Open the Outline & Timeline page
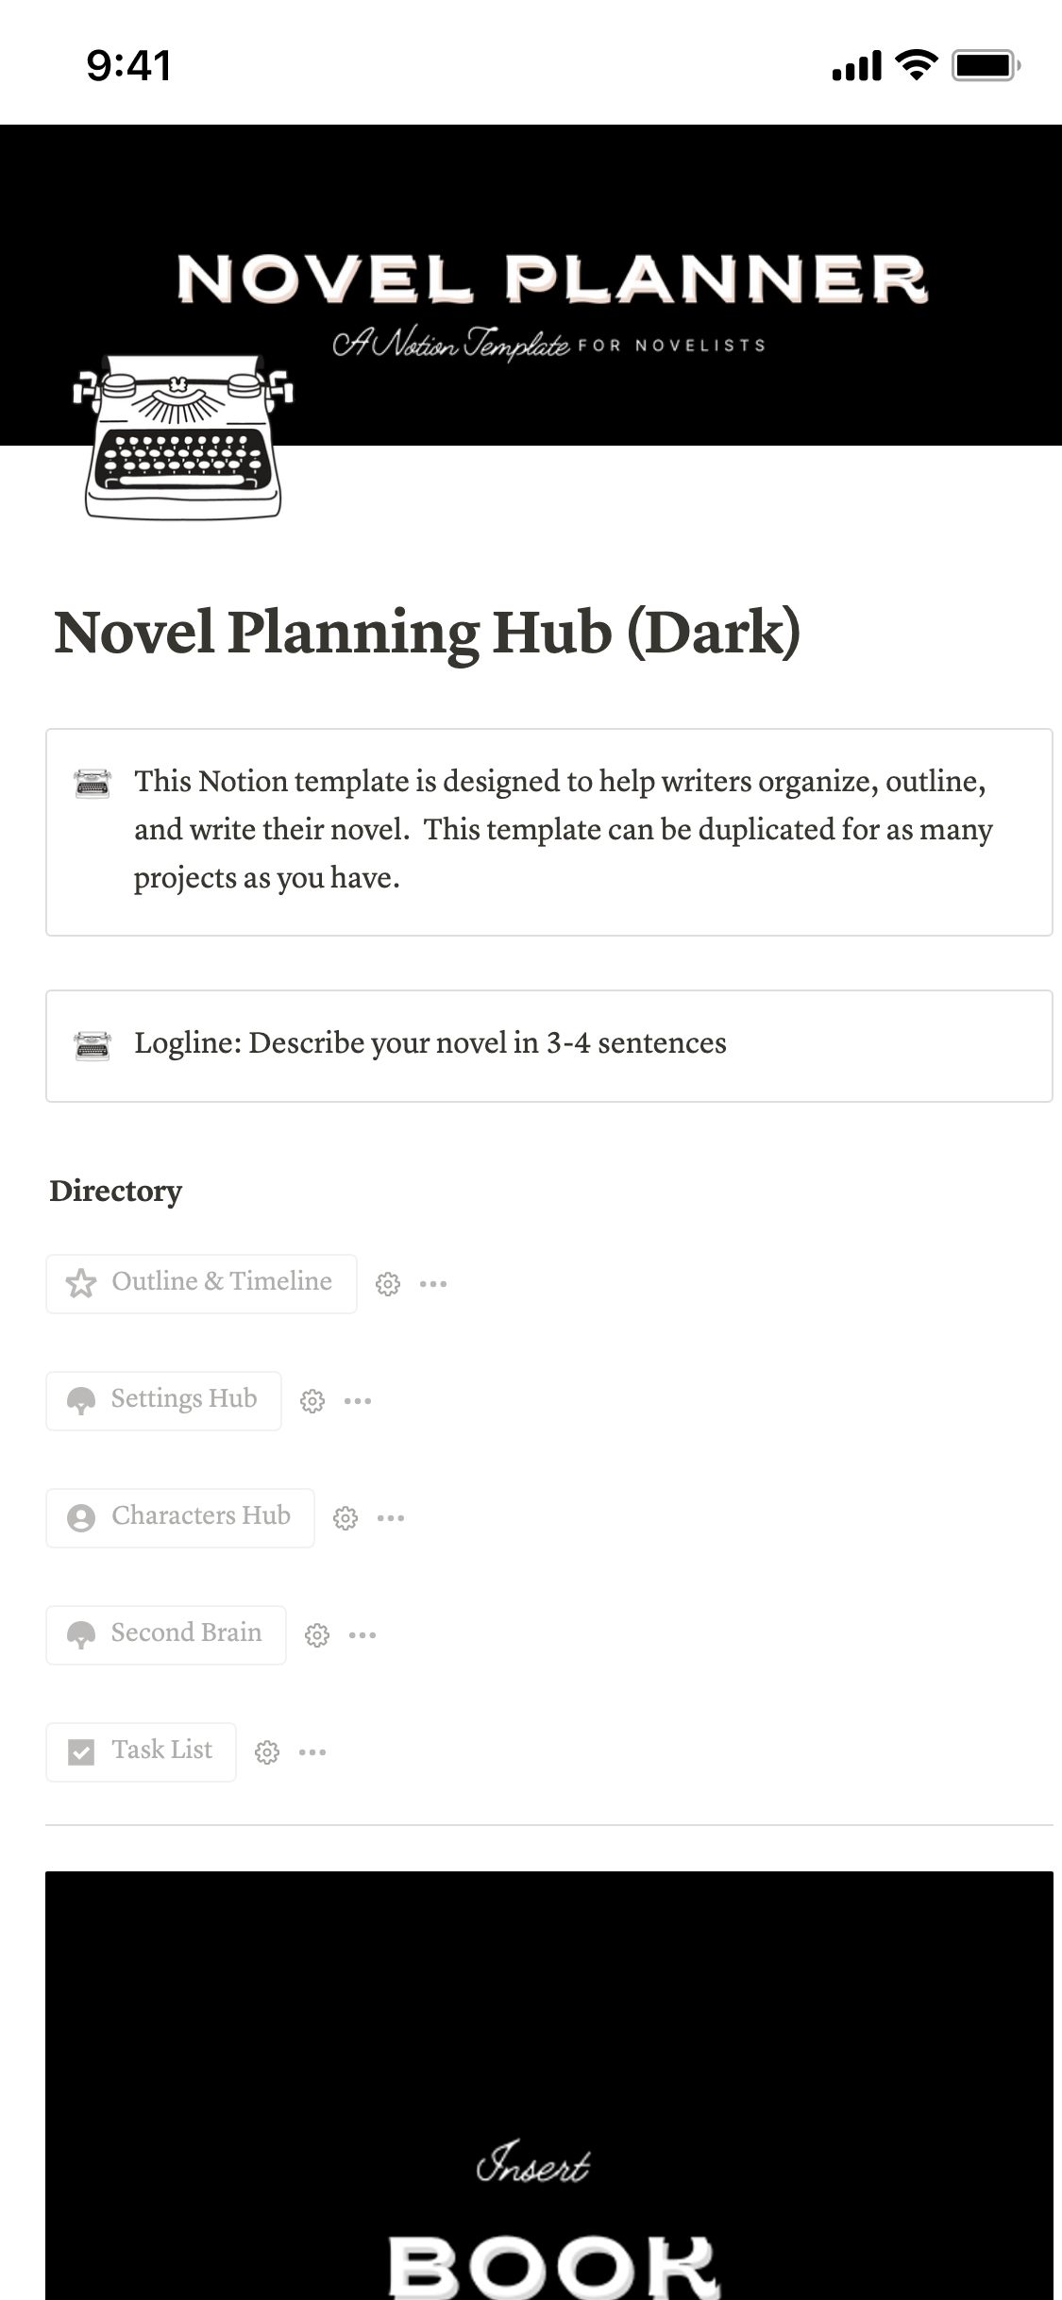Screen dimensions: 1062x2300 click(221, 1282)
